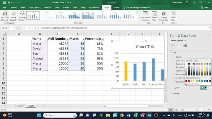Open Series Options dropdown arrow
The height and width of the screenshot is (119, 212).
tap(185, 40)
